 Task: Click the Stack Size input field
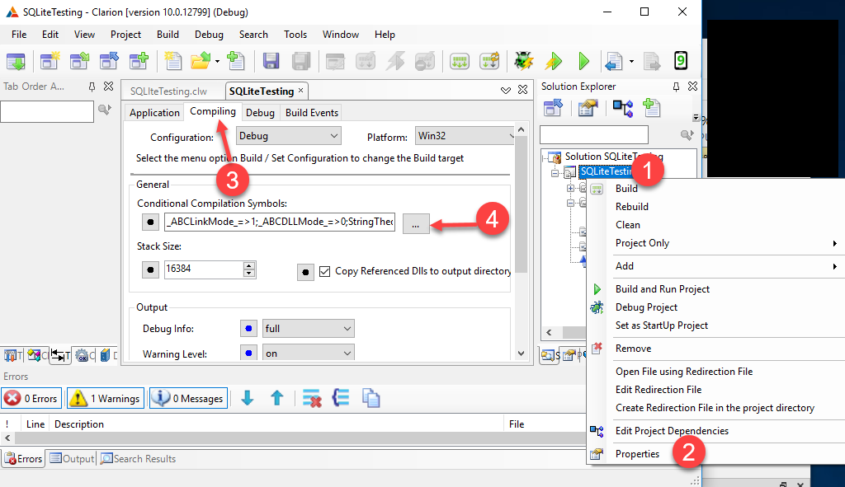point(202,269)
